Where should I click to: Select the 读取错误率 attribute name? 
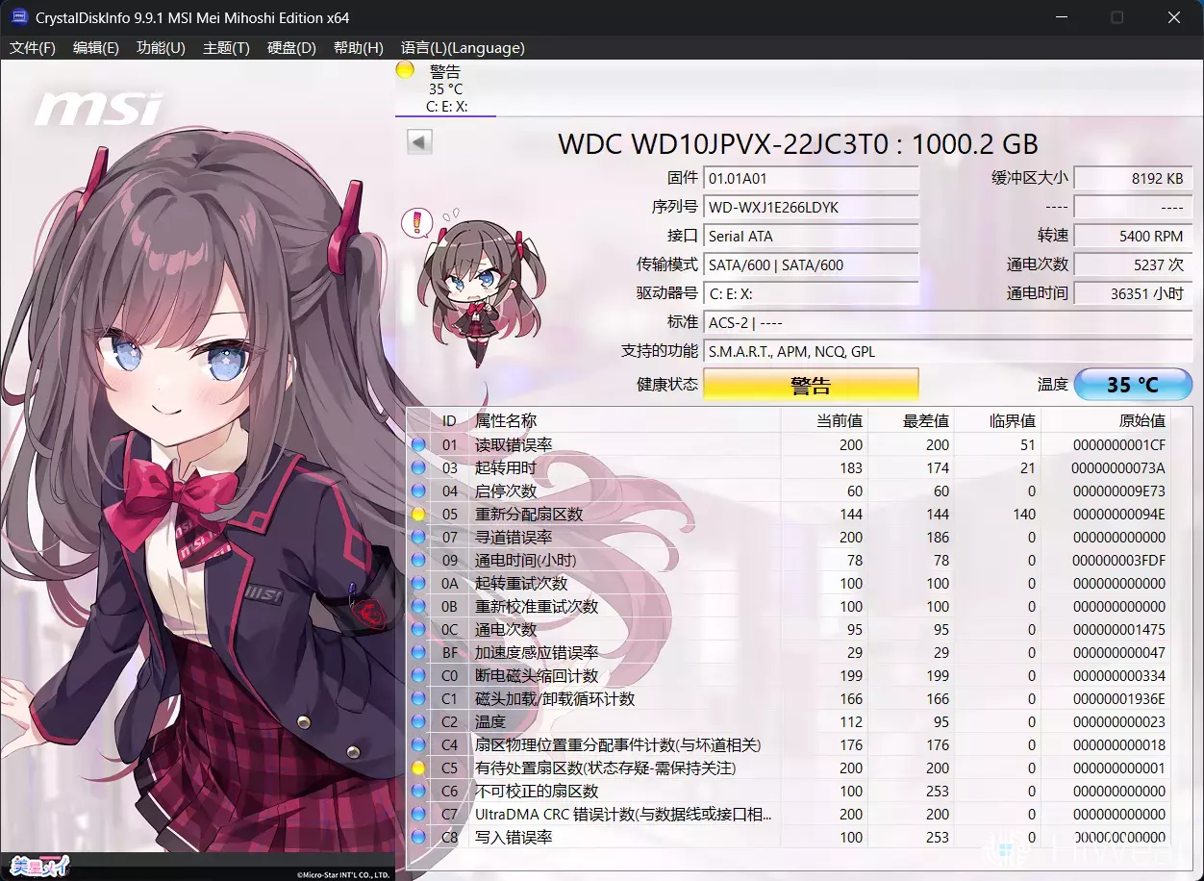514,444
